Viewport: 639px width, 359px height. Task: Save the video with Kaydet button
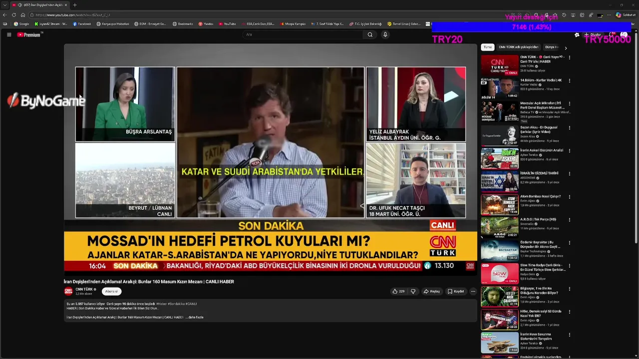(456, 291)
